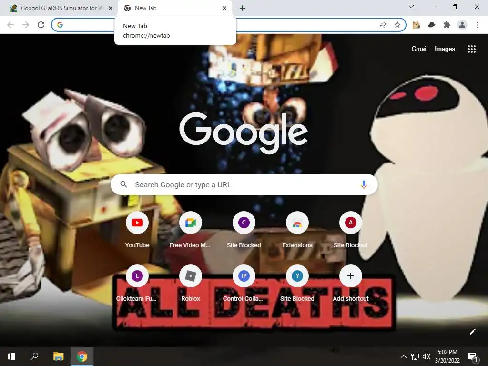Share this page icon in address bar
488x366 pixels.
(382, 25)
